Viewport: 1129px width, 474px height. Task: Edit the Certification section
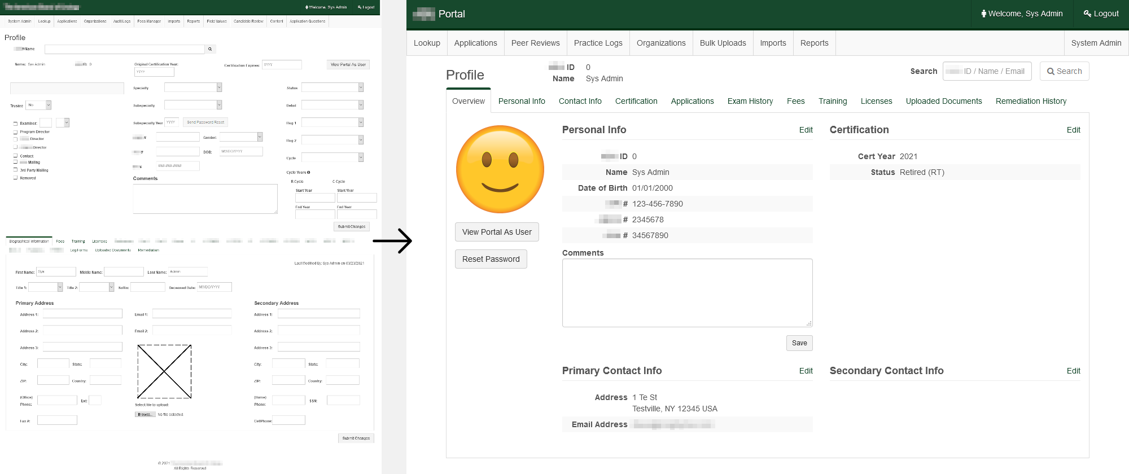pos(1073,130)
